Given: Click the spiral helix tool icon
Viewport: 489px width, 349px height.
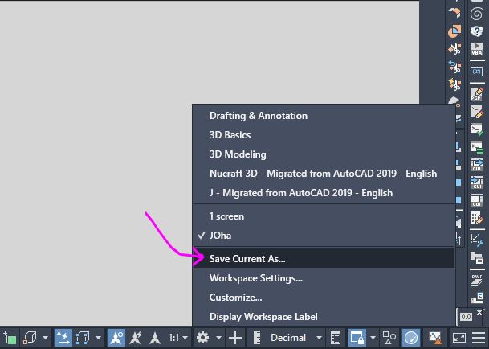Looking at the screenshot, I should (475, 12).
